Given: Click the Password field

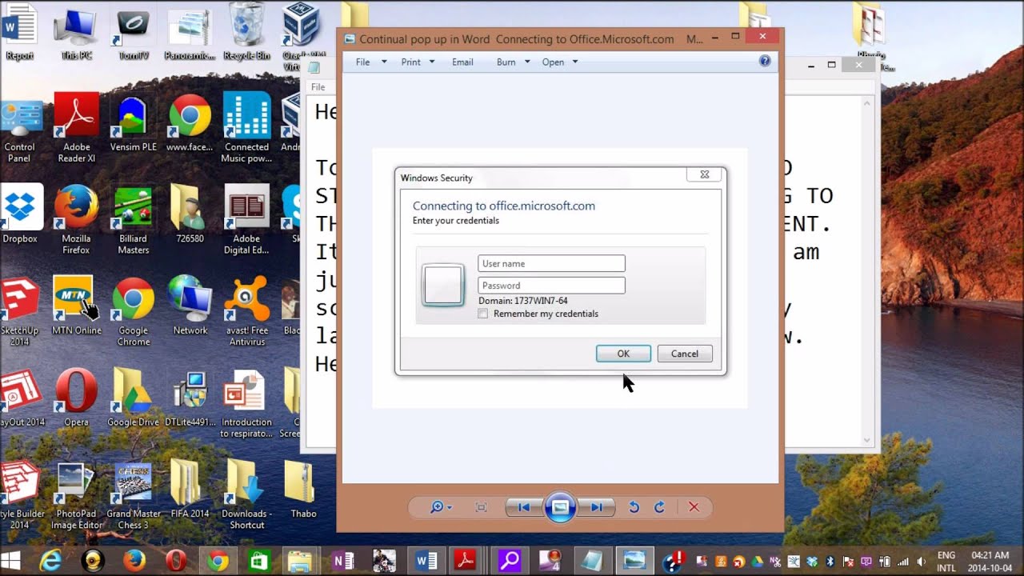Looking at the screenshot, I should (551, 285).
